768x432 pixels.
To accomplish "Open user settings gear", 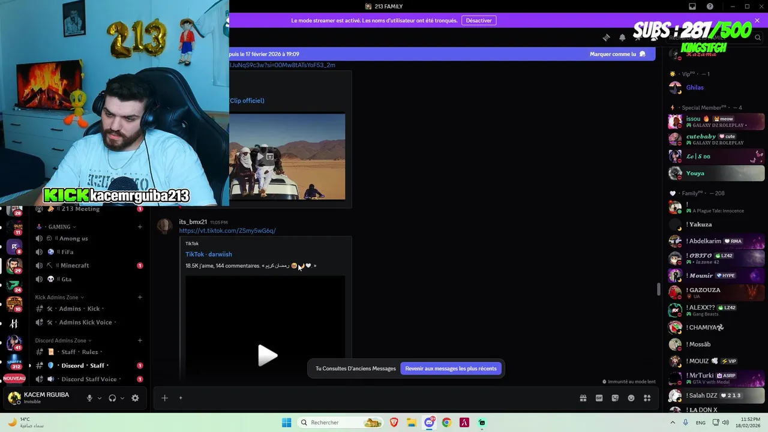I will pyautogui.click(x=135, y=398).
